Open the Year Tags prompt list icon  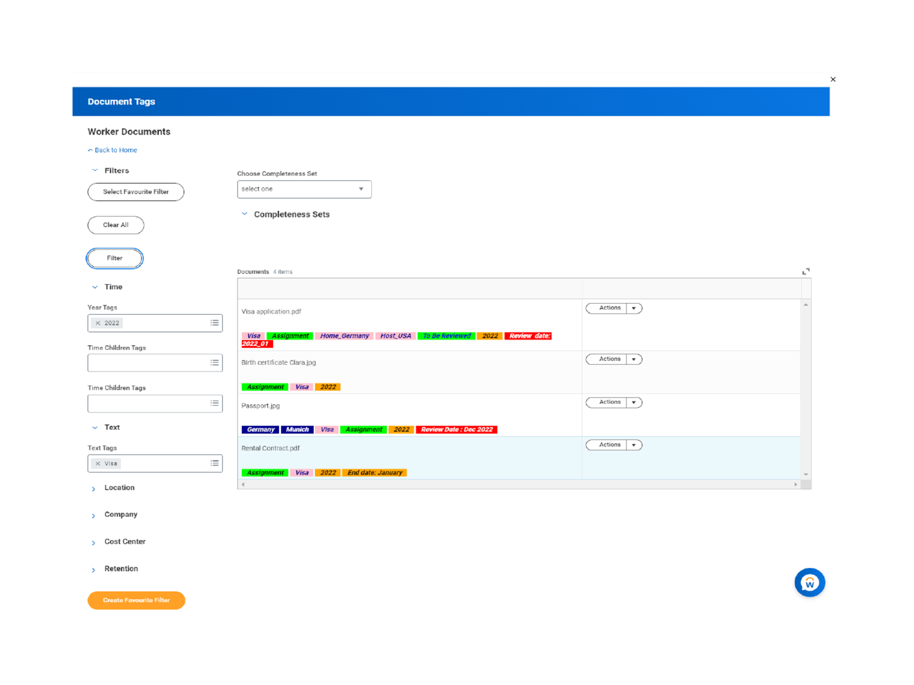[x=214, y=323]
